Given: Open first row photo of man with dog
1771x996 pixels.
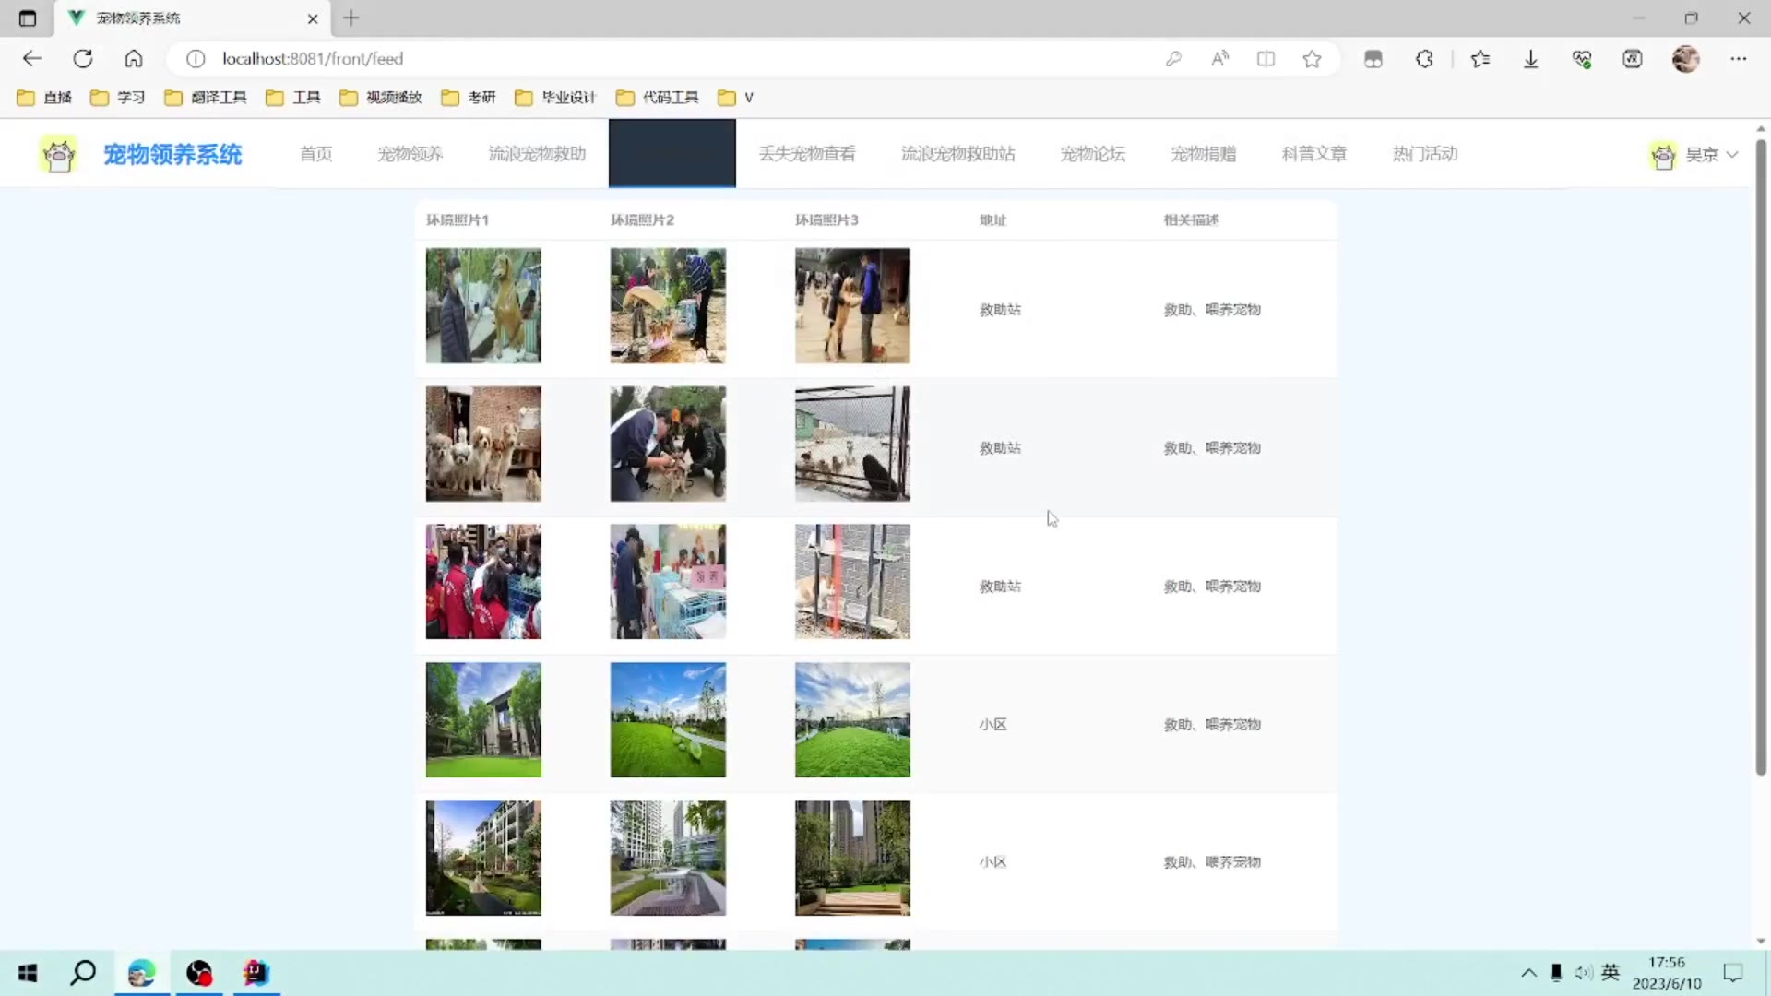Looking at the screenshot, I should tap(483, 305).
